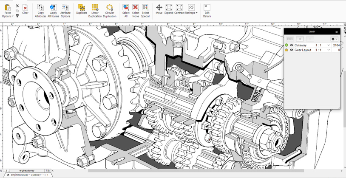Select the Gear Layout layer name
Screen dimensions: 346x178
pyautogui.click(x=303, y=50)
